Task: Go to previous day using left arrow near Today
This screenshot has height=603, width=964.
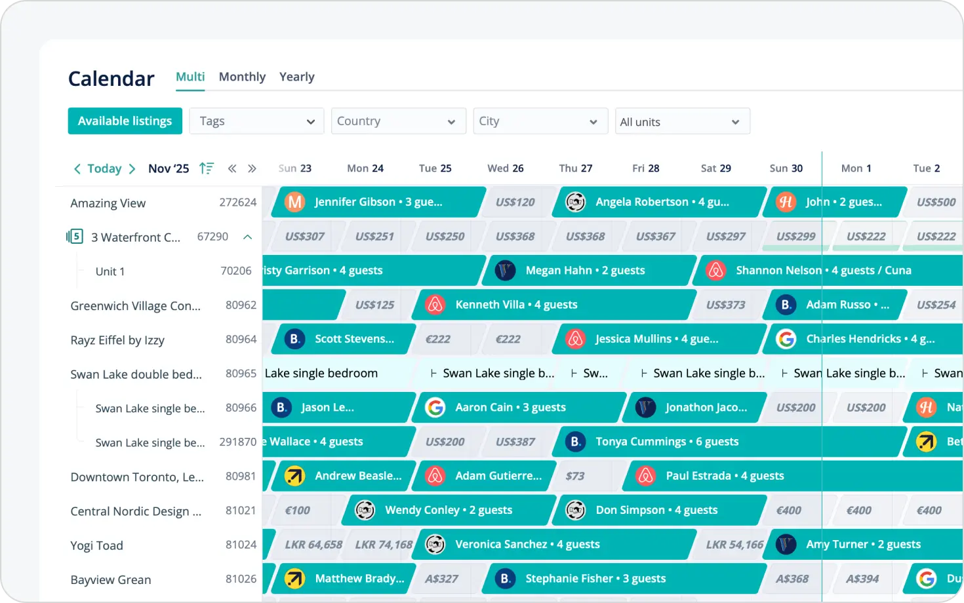Action: [x=77, y=169]
